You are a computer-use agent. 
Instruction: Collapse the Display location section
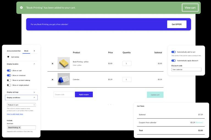(x=34, y=64)
